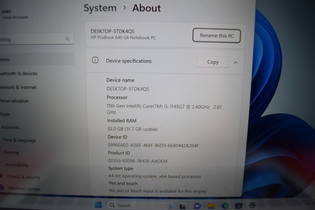The width and height of the screenshot is (315, 210).
Task: Click 'No pen or touch input is available' text
Action: [x=158, y=191]
